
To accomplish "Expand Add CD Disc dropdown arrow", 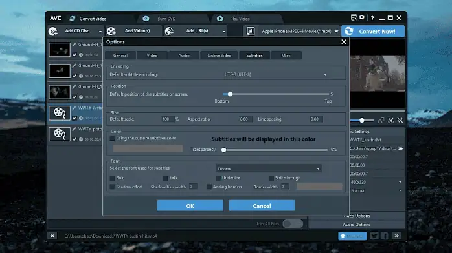I will pyautogui.click(x=100, y=31).
